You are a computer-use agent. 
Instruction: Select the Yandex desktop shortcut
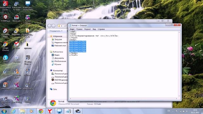pyautogui.click(x=16, y=45)
